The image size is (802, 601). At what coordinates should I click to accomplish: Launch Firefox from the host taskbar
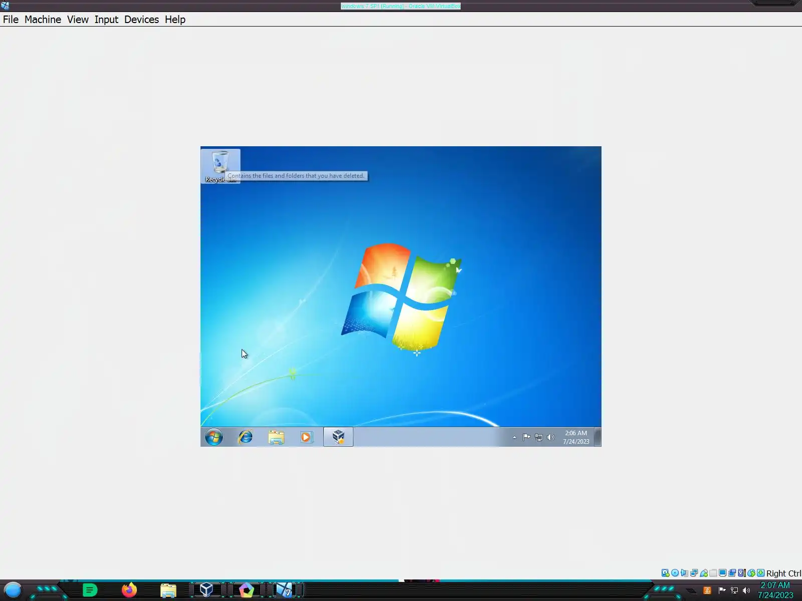[129, 590]
